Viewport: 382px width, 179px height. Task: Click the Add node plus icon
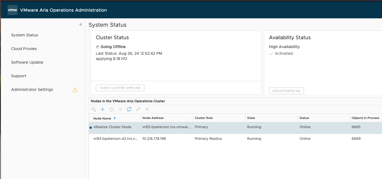pyautogui.click(x=102, y=109)
